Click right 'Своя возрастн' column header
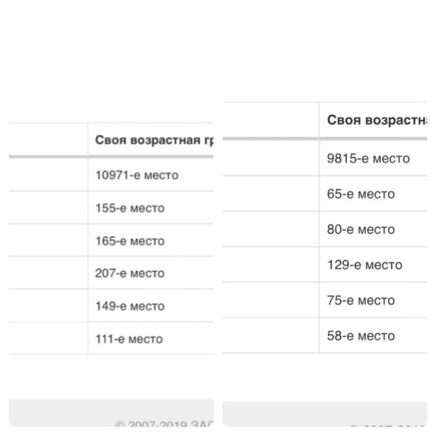This screenshot has height=435, width=436. click(x=373, y=120)
